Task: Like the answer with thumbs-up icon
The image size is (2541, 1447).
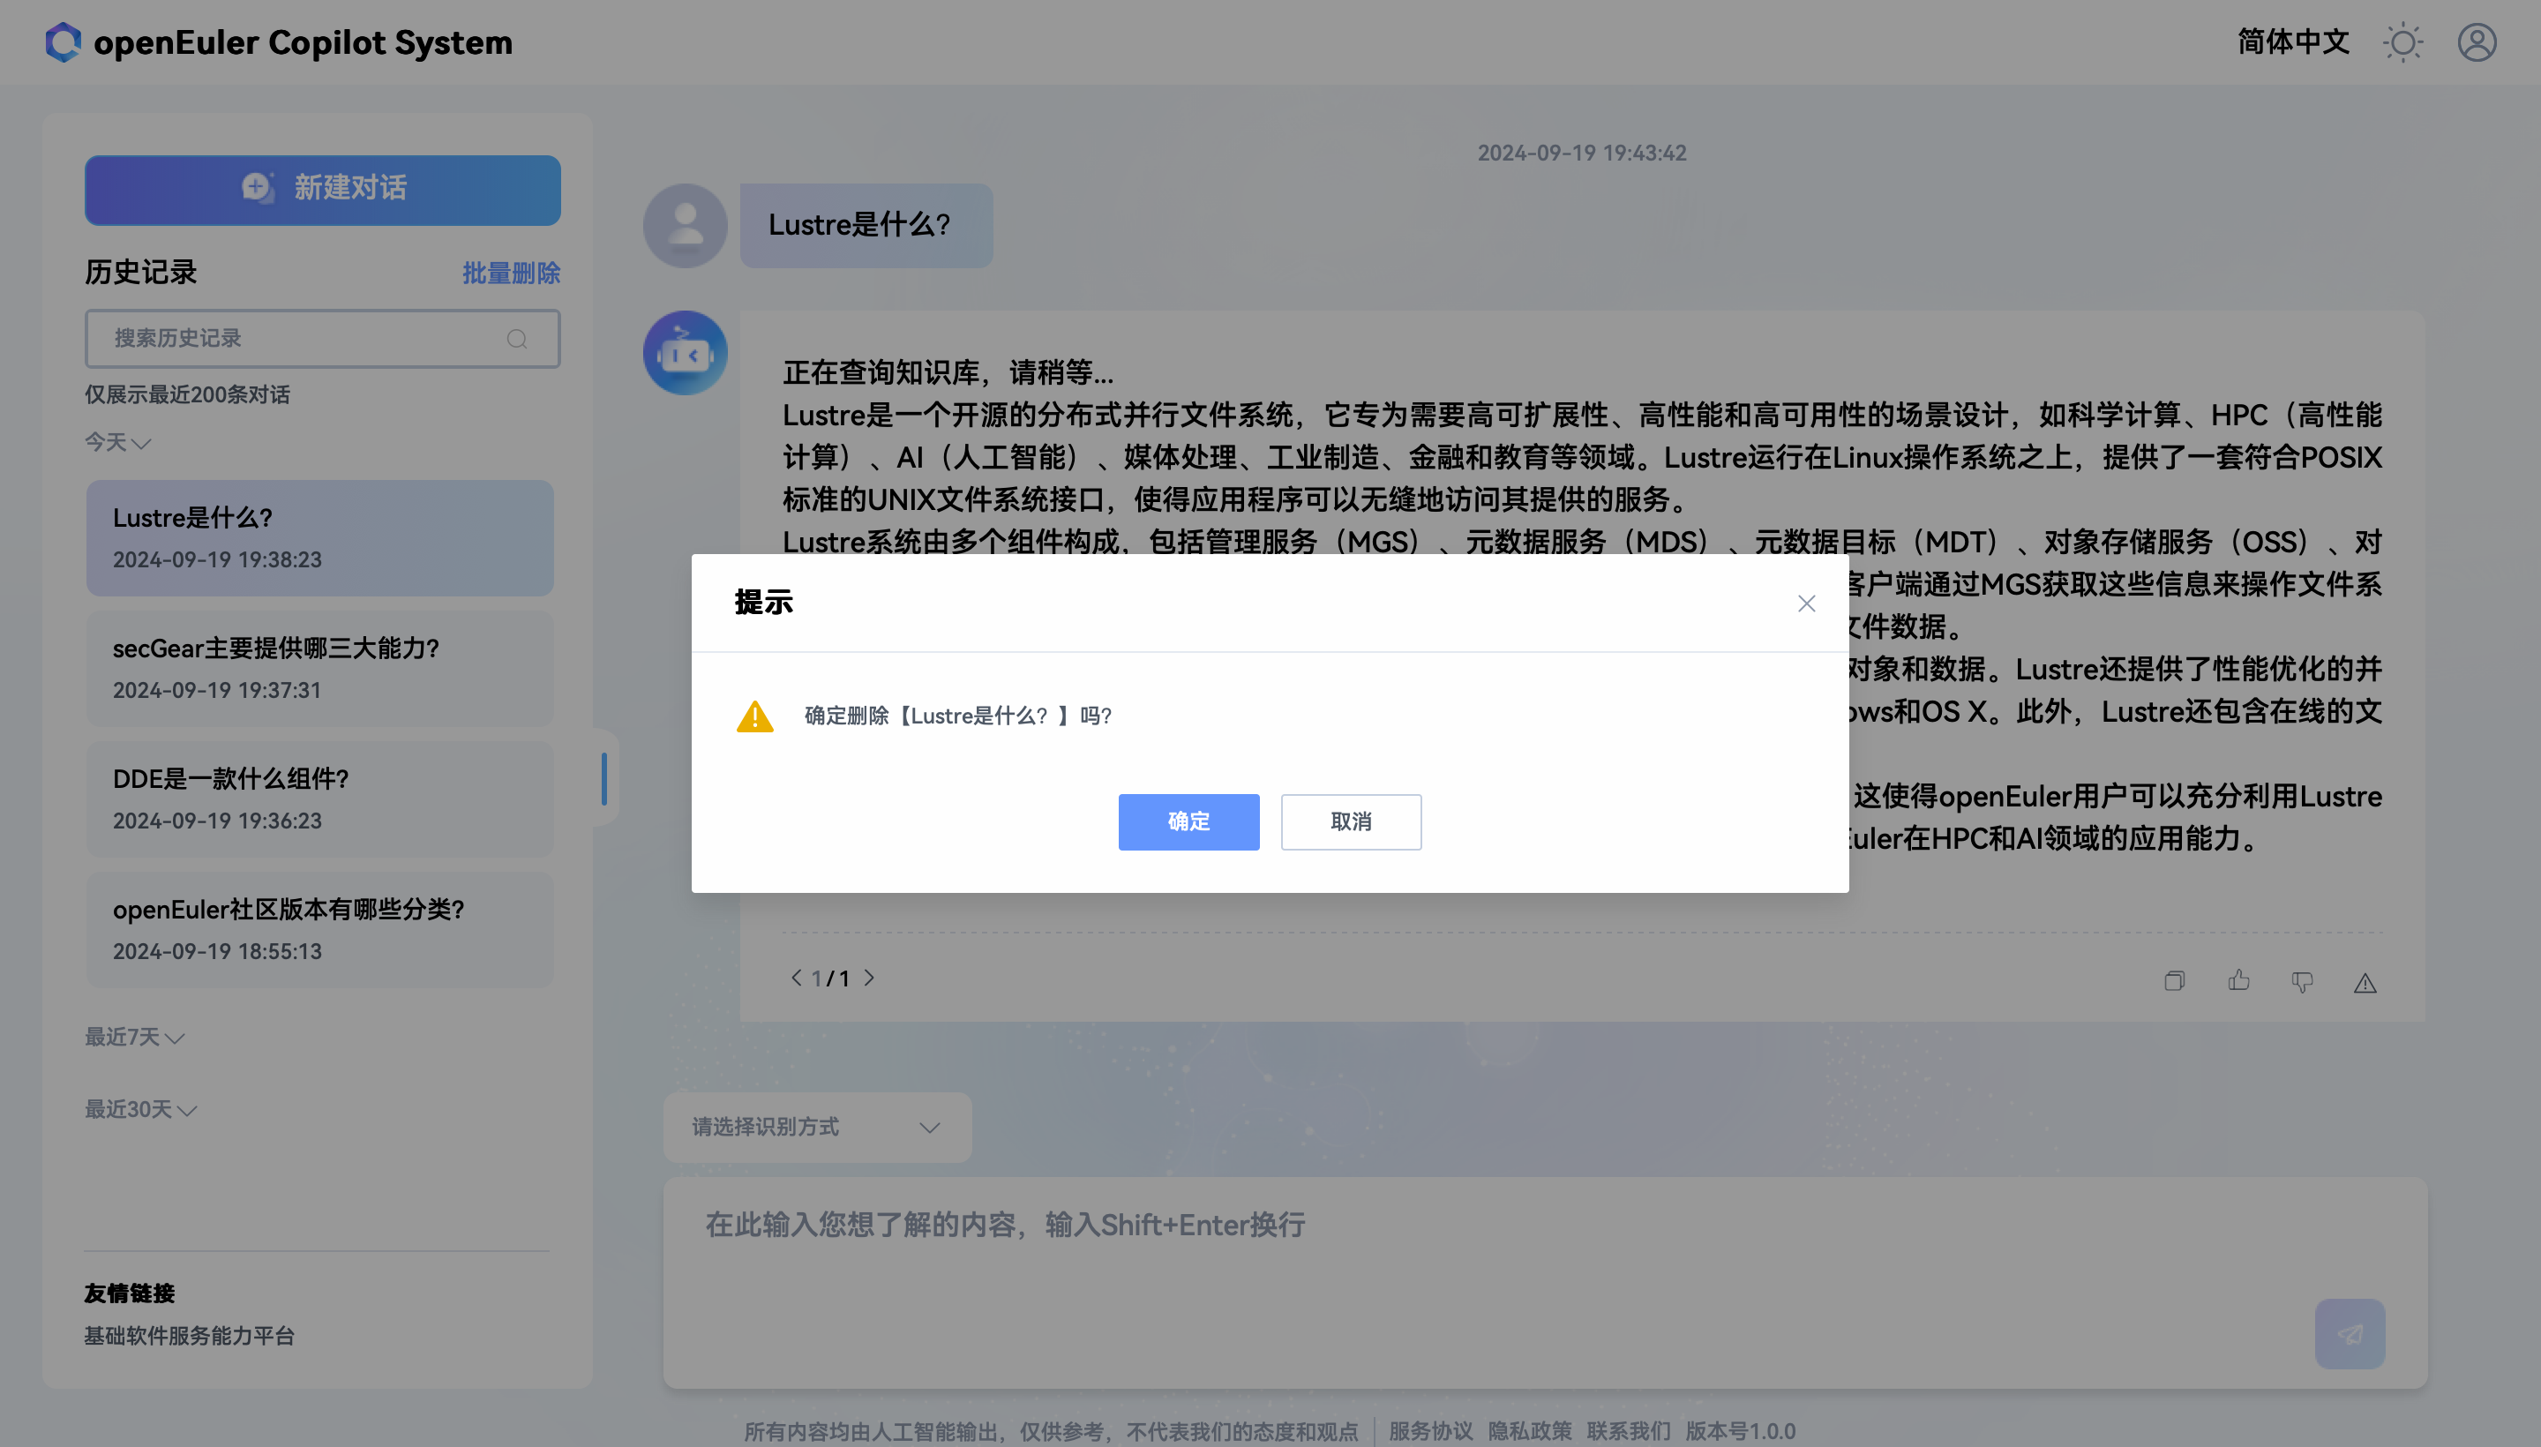Action: point(2237,981)
